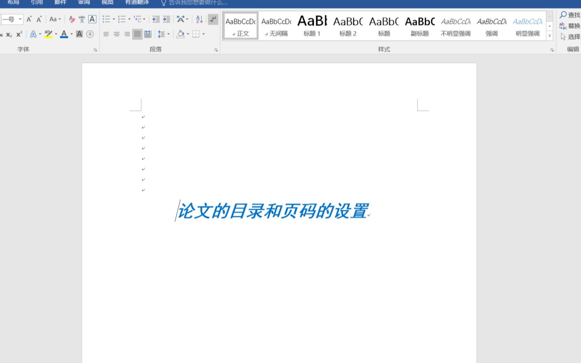This screenshot has height=363, width=581.
Task: Open the 替换 replace dialog
Action: pyautogui.click(x=570, y=26)
